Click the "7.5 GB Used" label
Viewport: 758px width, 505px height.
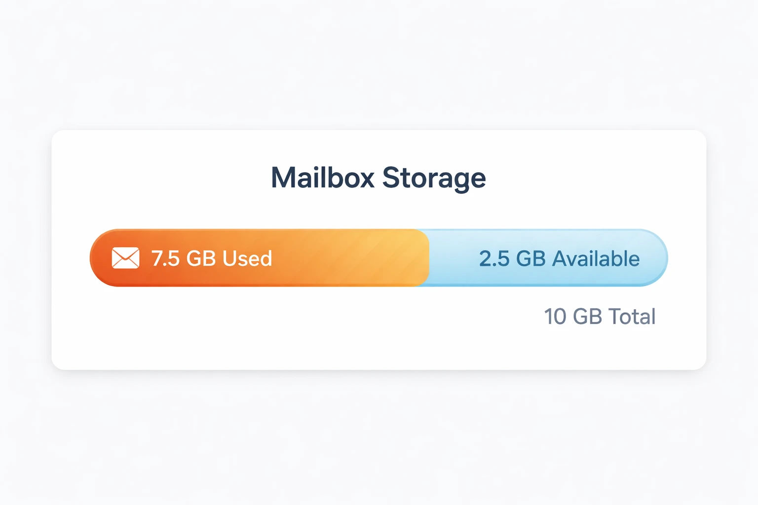(x=212, y=258)
